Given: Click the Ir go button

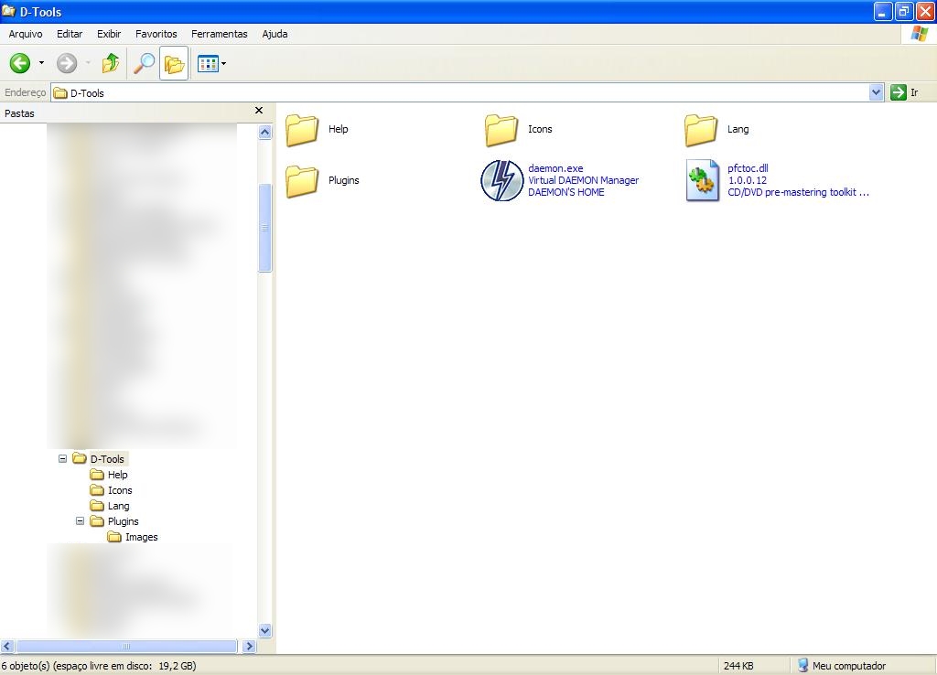Looking at the screenshot, I should (x=904, y=92).
